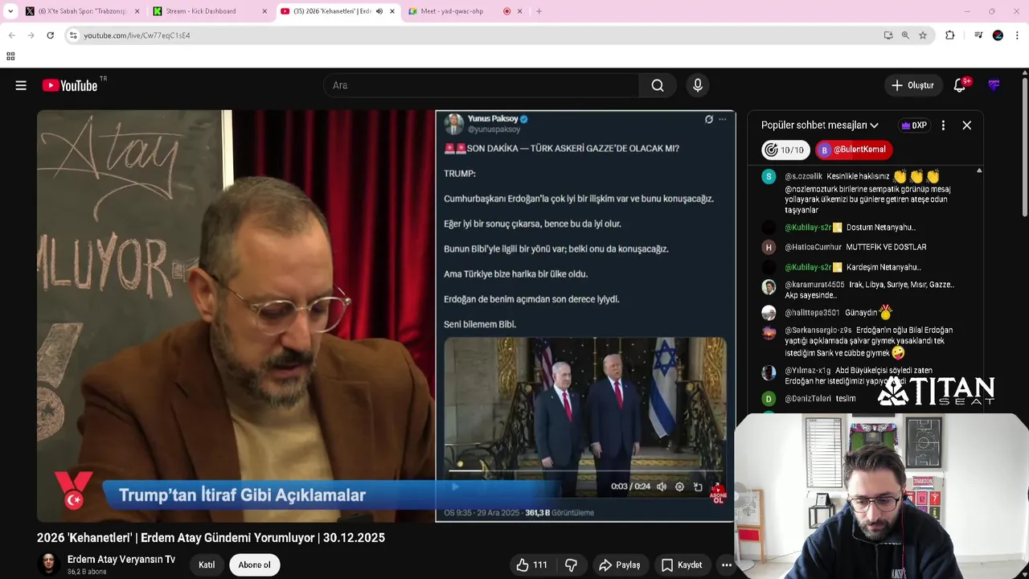Screen dimensions: 1029x579
Task: Focus the YouTube Ara search field
Action: pos(481,85)
